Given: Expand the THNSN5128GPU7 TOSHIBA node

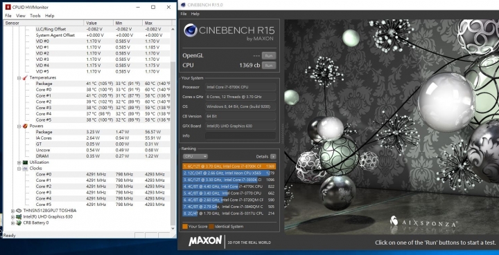Looking at the screenshot, I should click(12, 211).
